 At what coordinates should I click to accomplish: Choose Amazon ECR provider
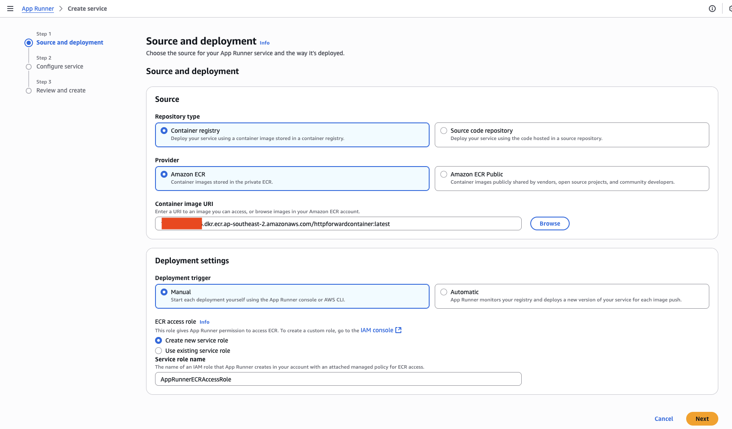[x=292, y=179]
